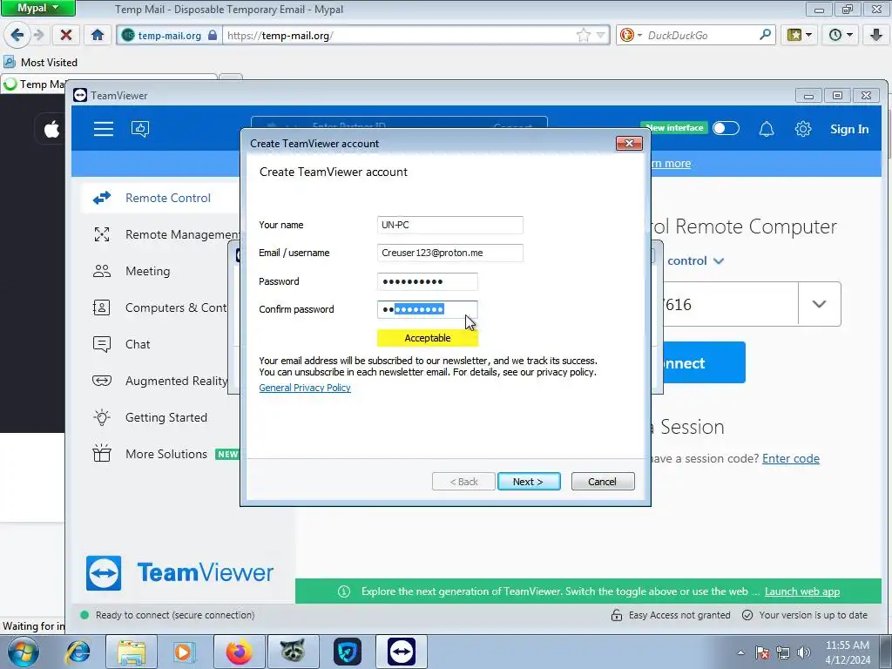Viewport: 892px width, 669px height.
Task: Open the bookmarks menu button
Action: pyautogui.click(x=800, y=35)
